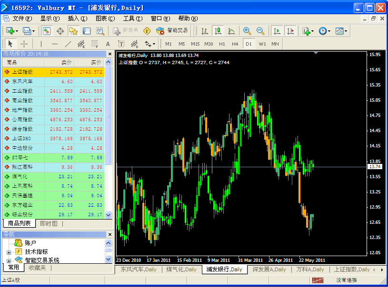Toggle the chart Auto Scroll icon
The height and width of the screenshot is (287, 388).
click(277, 31)
